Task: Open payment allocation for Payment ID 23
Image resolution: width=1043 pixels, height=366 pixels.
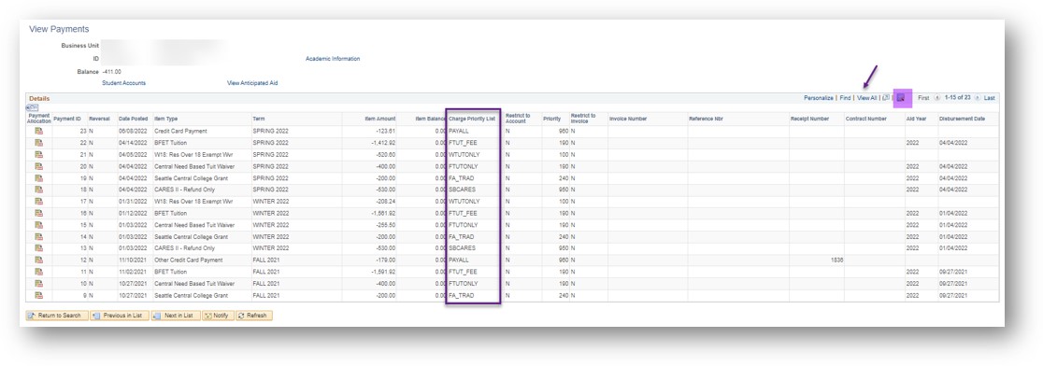Action: tap(38, 132)
